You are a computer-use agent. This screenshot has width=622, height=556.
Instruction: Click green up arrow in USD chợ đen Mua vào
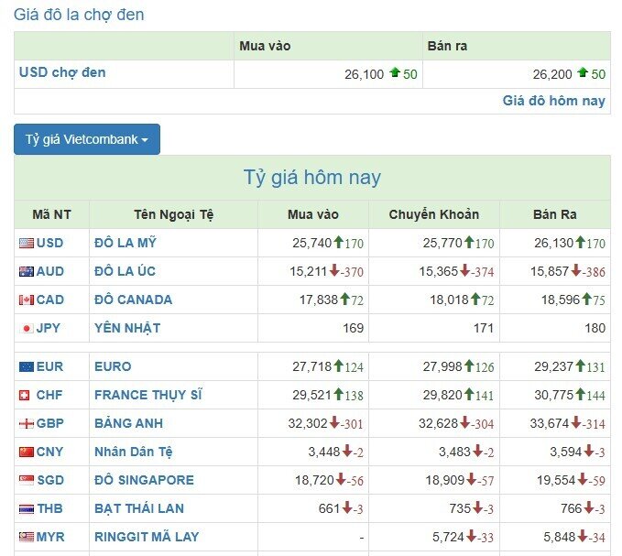(395, 72)
